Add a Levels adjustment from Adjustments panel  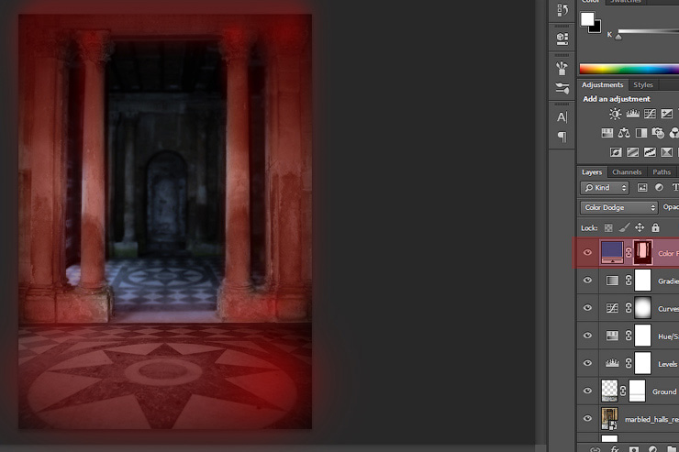[x=632, y=114]
